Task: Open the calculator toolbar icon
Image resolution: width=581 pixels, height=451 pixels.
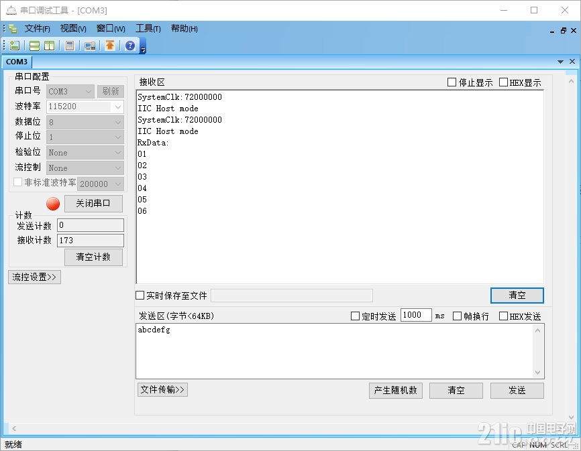Action: tap(69, 46)
